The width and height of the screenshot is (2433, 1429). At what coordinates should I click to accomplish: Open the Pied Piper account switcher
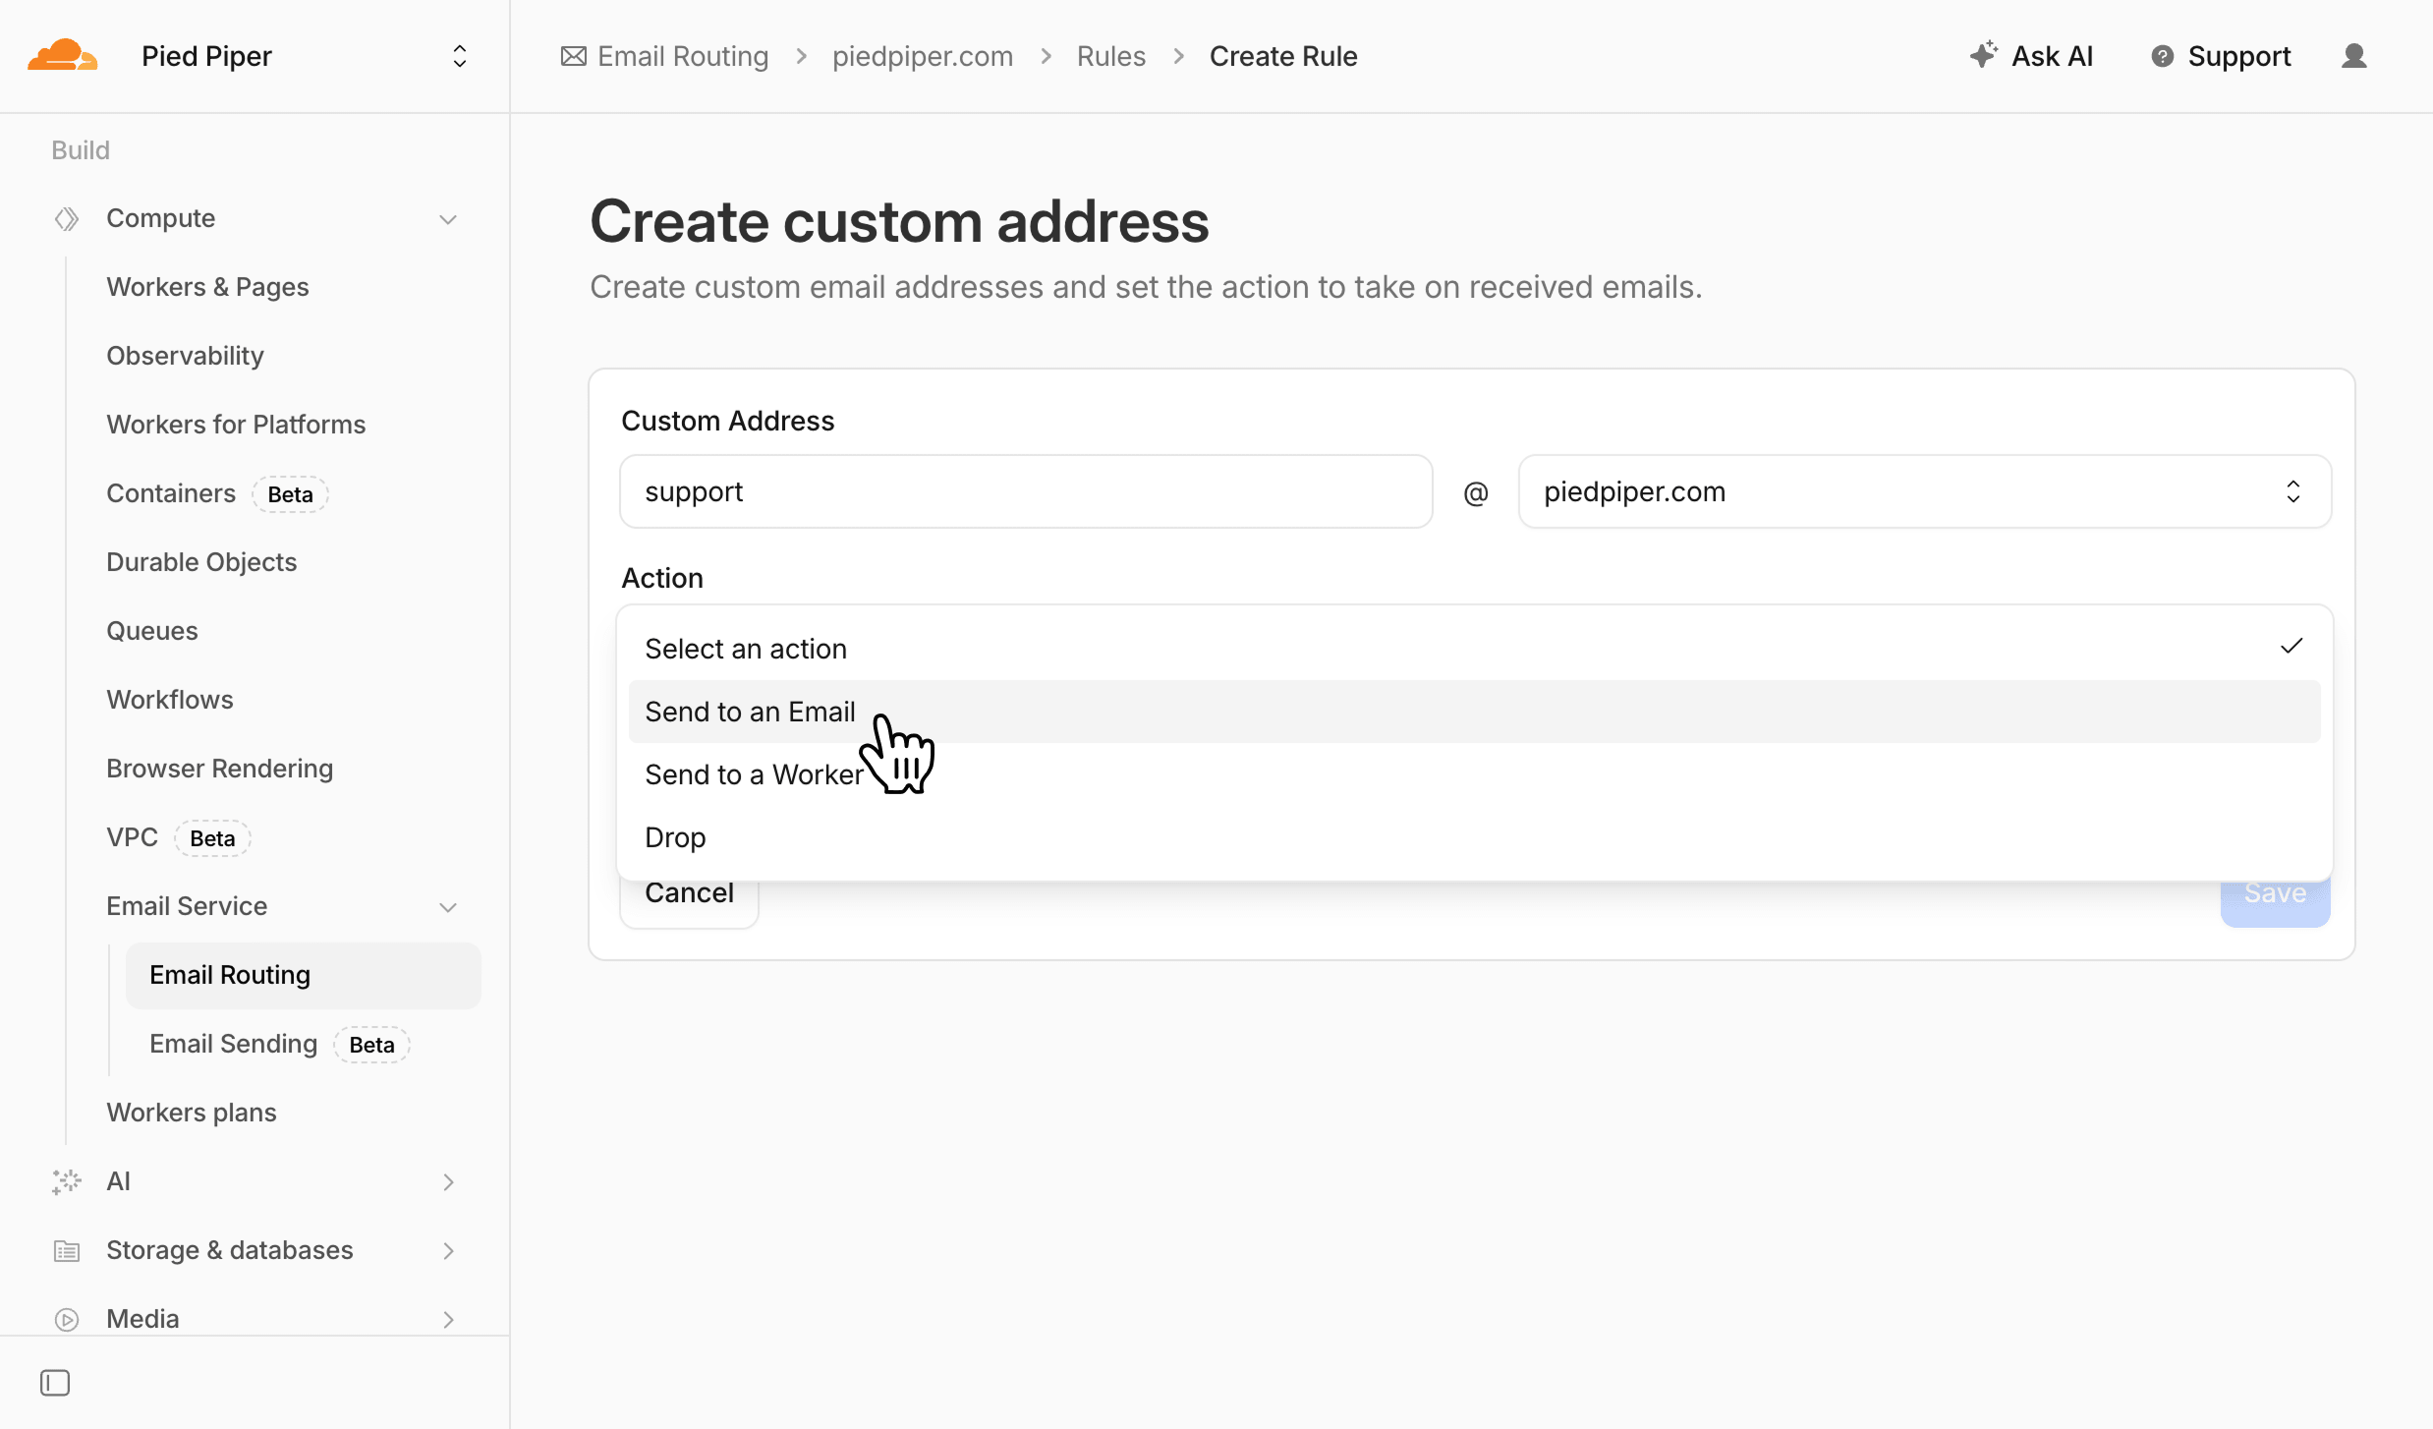point(459,56)
